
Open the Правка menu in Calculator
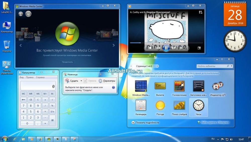(30, 77)
